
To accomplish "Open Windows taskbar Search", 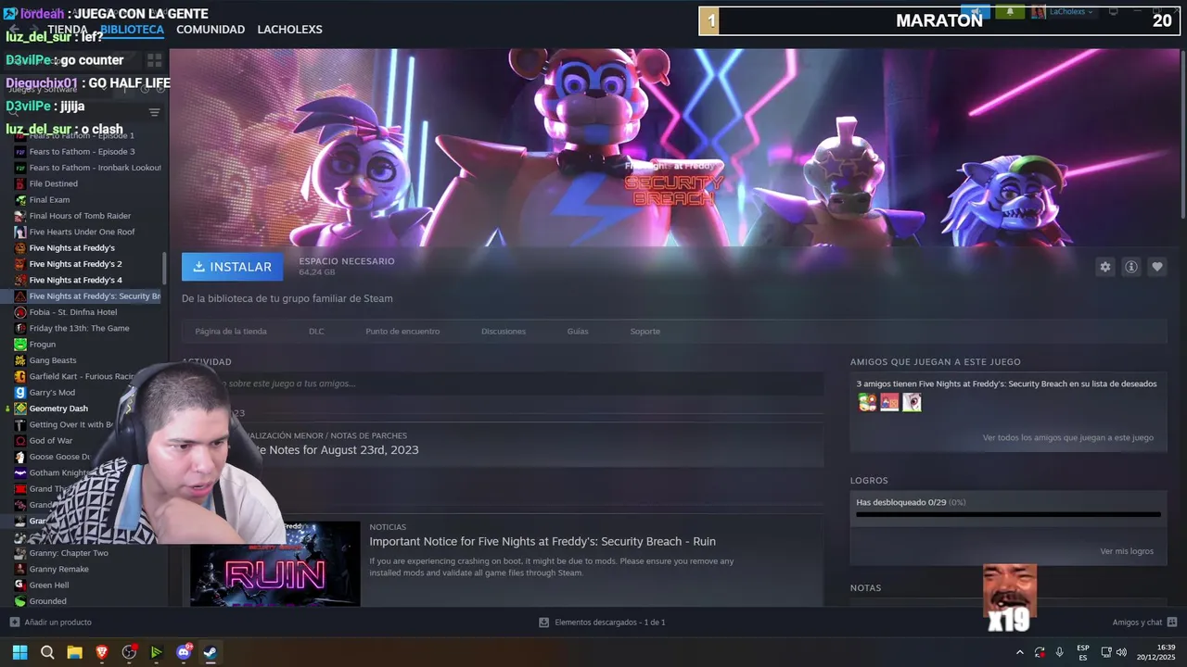I will tap(47, 652).
